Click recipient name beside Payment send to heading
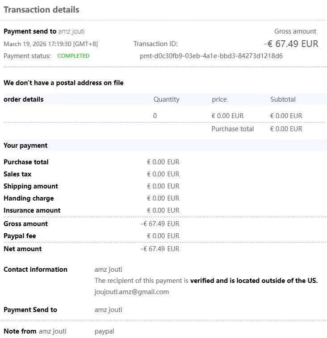Image resolution: width=327 pixels, height=338 pixels. pos(71,31)
